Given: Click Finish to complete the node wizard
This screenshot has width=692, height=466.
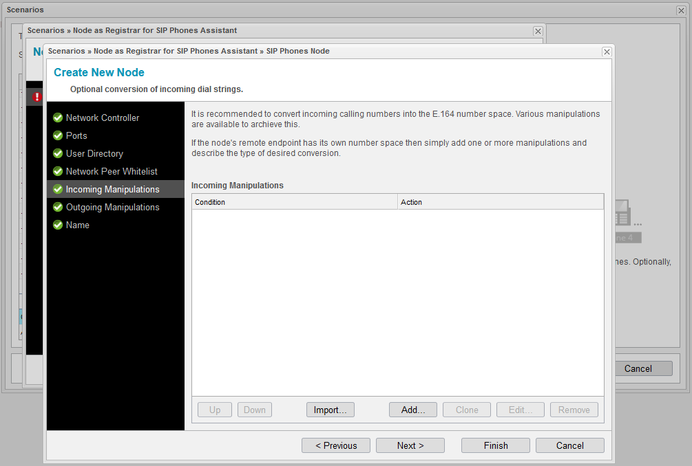Looking at the screenshot, I should (496, 445).
